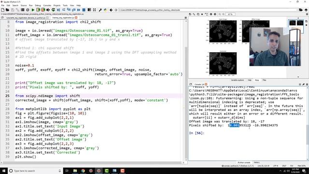Open the Consoles menu
The image size is (309, 174).
tap(47, 5)
